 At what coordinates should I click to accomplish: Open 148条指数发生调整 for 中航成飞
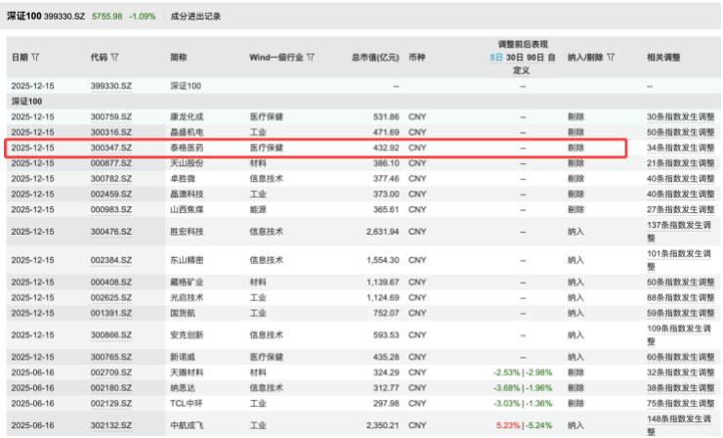[x=679, y=425]
